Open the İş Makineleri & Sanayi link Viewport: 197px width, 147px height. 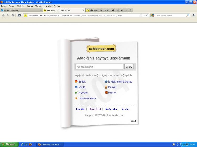pos(119,81)
